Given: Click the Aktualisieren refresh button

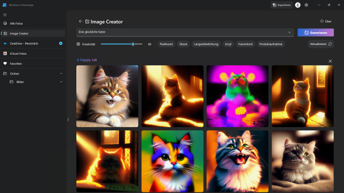Looking at the screenshot, I should [x=320, y=44].
